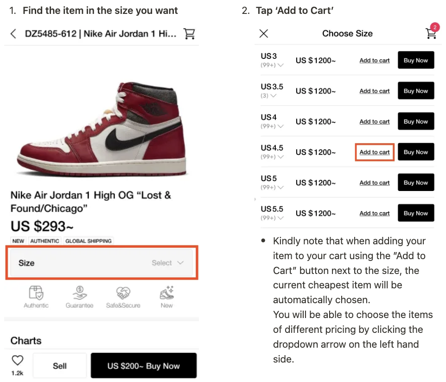Like the item with heart icon
The height and width of the screenshot is (382, 446).
18,361
